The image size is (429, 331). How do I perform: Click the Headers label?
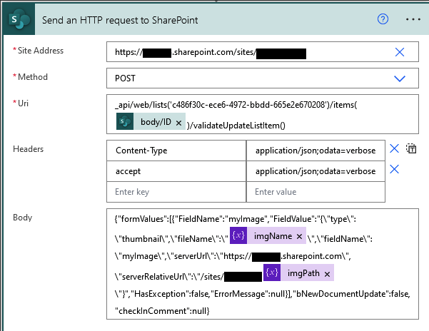[28, 149]
